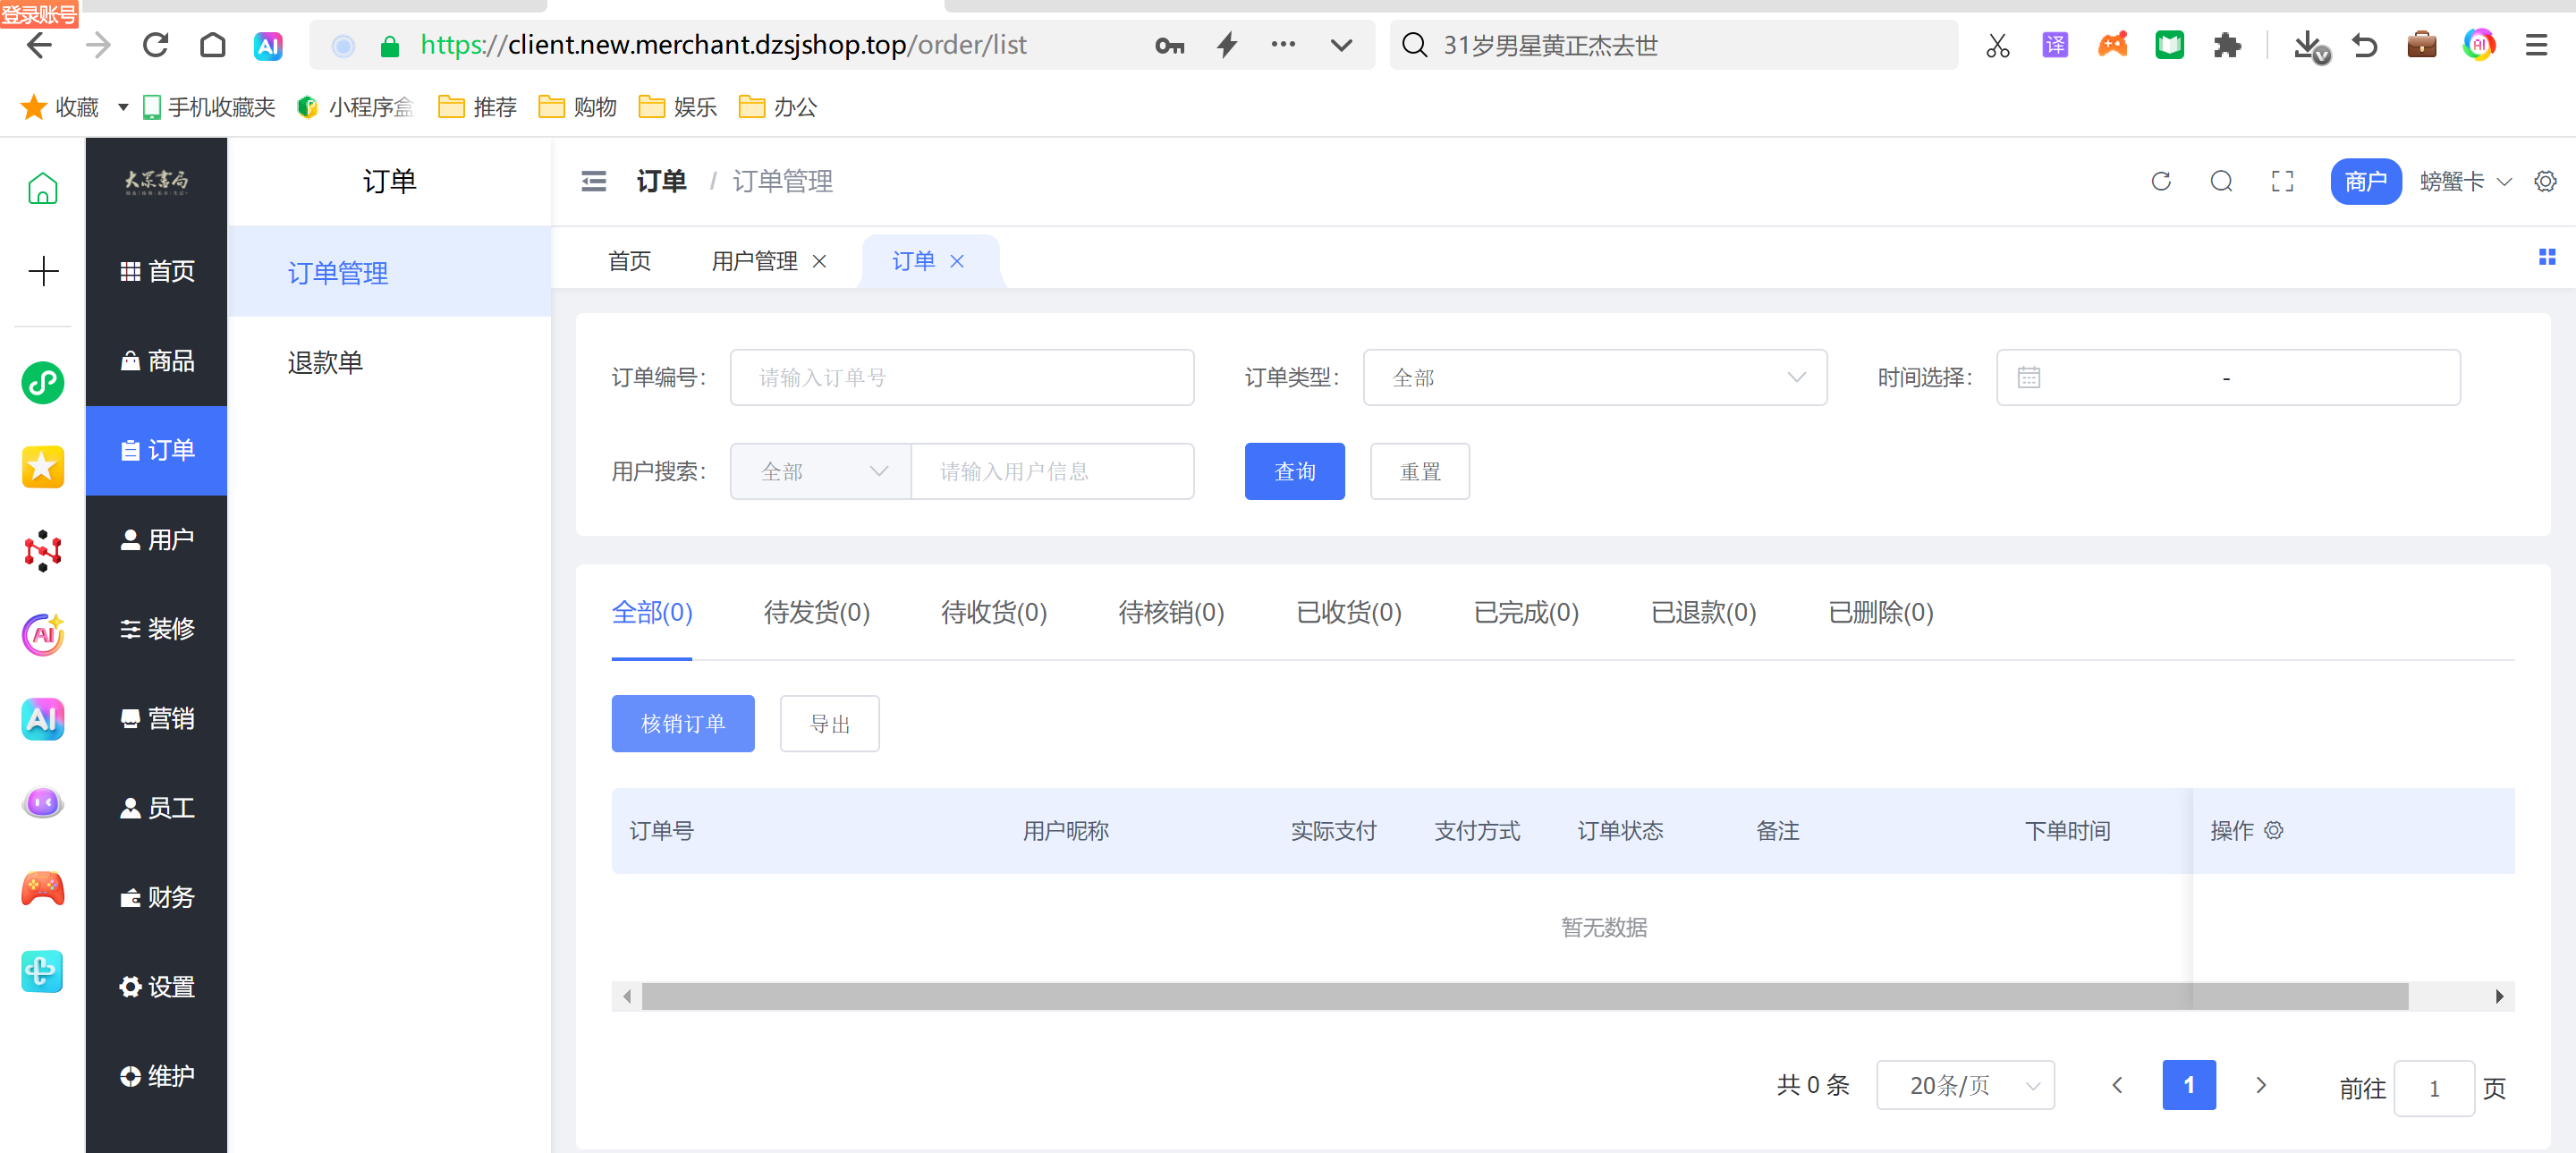Click the home icon in left browser sidebar
Viewport: 2576px width, 1153px height.
pyautogui.click(x=42, y=188)
